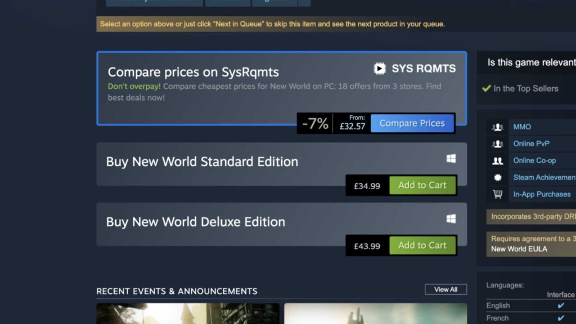Click the MMO category icon
The height and width of the screenshot is (324, 576).
pyautogui.click(x=497, y=127)
